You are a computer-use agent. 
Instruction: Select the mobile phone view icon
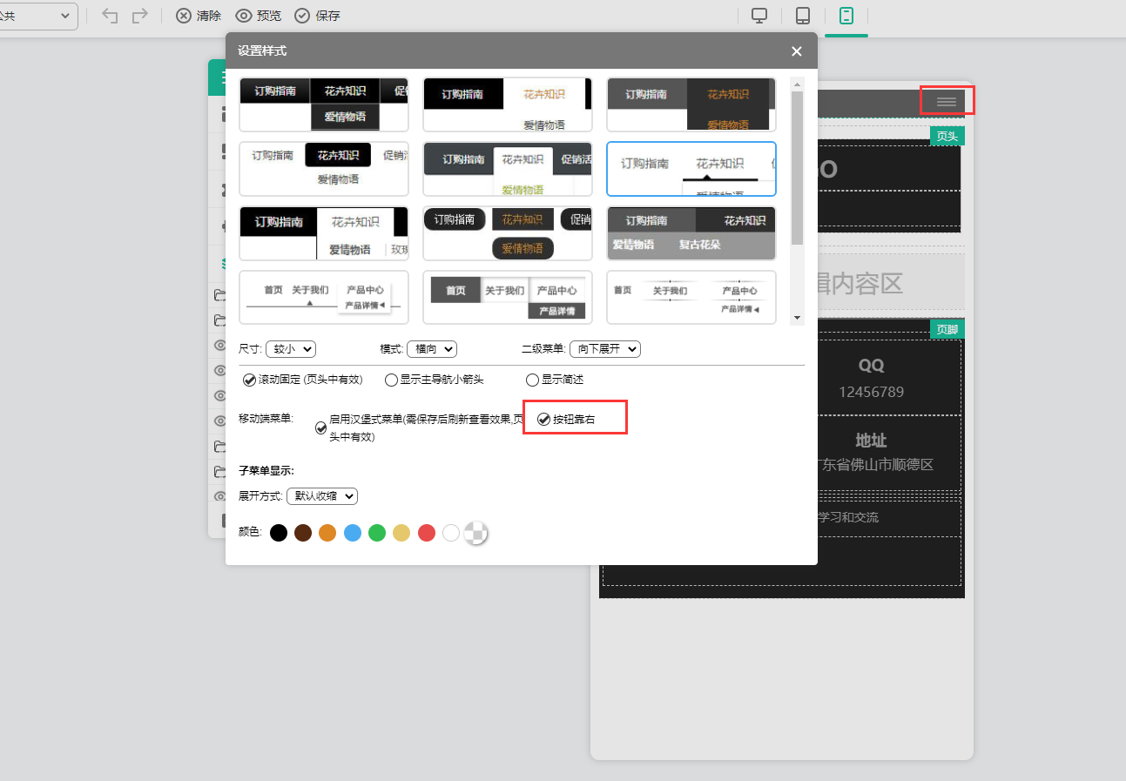click(x=846, y=16)
